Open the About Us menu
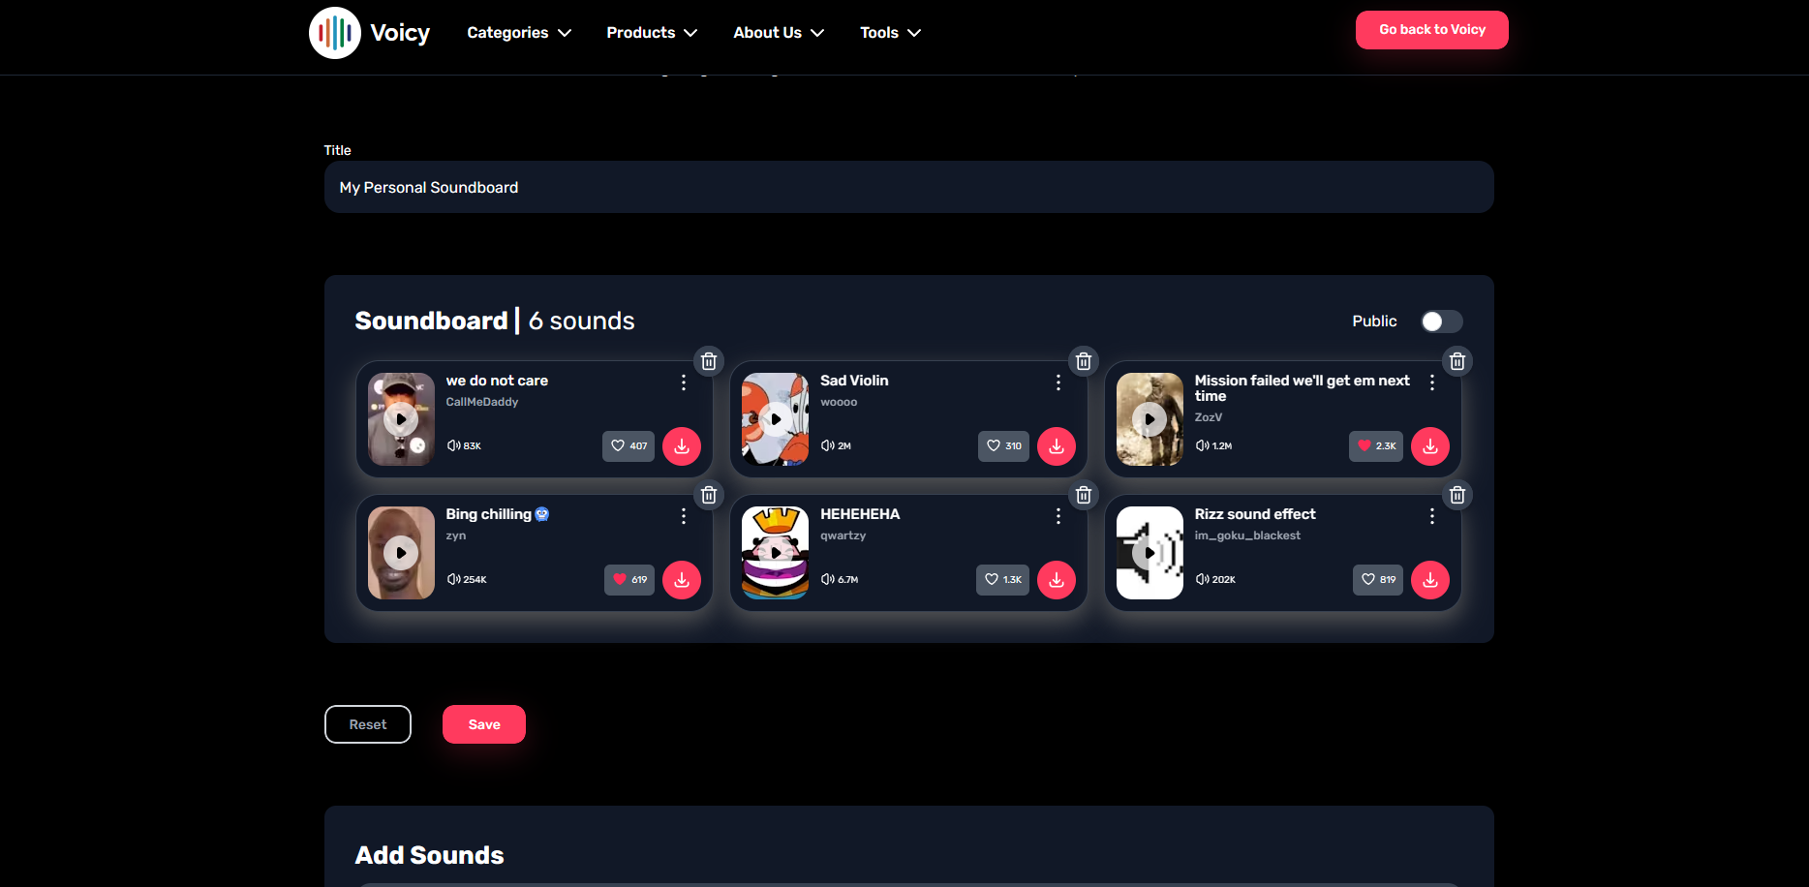1809x887 pixels. pyautogui.click(x=778, y=32)
